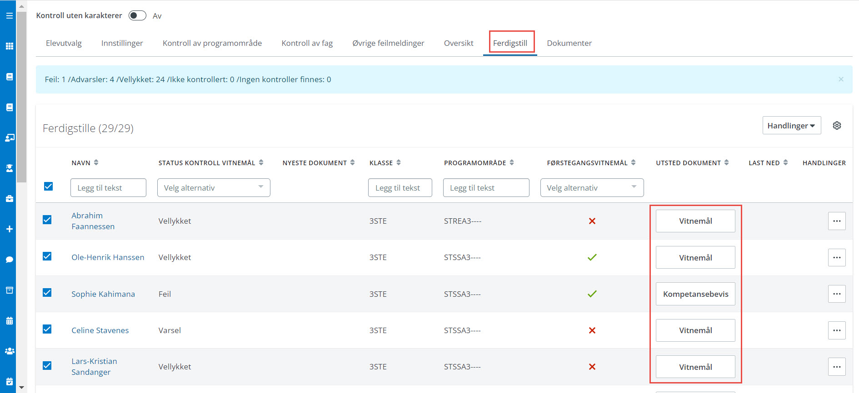Uncheck Celine Stavenes row checkbox
Screen dimensions: 859x393
coord(47,329)
